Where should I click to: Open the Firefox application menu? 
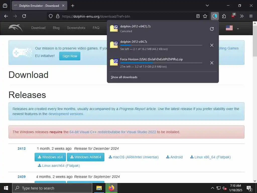251,16
